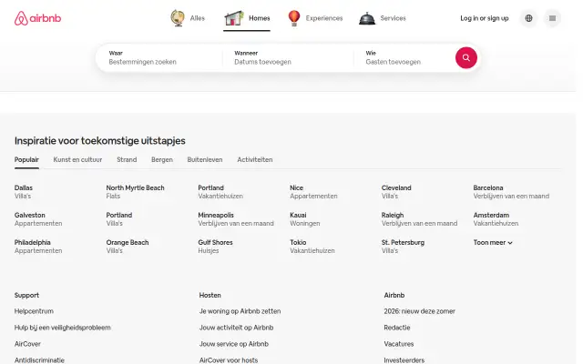This screenshot has height=364, width=583.
Task: Open Portland Vakantiehuizen link
Action: pyautogui.click(x=220, y=192)
